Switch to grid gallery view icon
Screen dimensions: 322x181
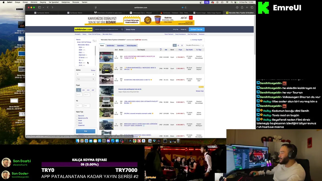pos(182,45)
